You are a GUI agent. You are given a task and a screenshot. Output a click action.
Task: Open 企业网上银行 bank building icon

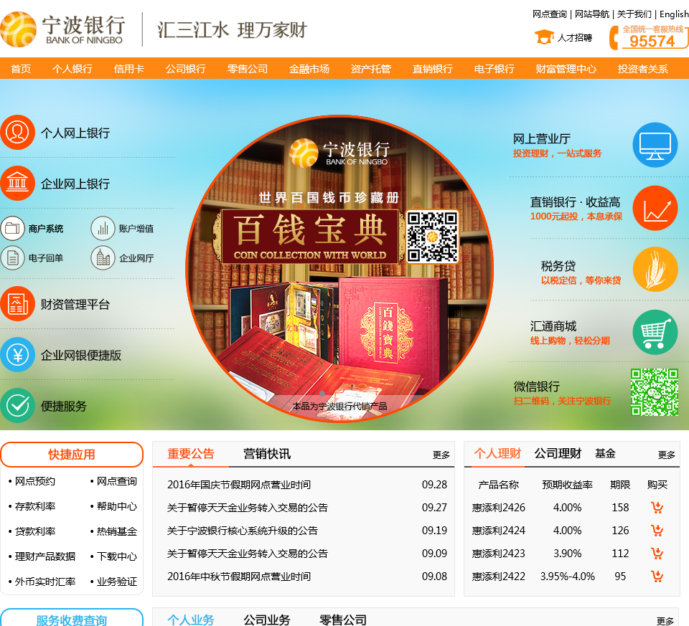(x=17, y=183)
